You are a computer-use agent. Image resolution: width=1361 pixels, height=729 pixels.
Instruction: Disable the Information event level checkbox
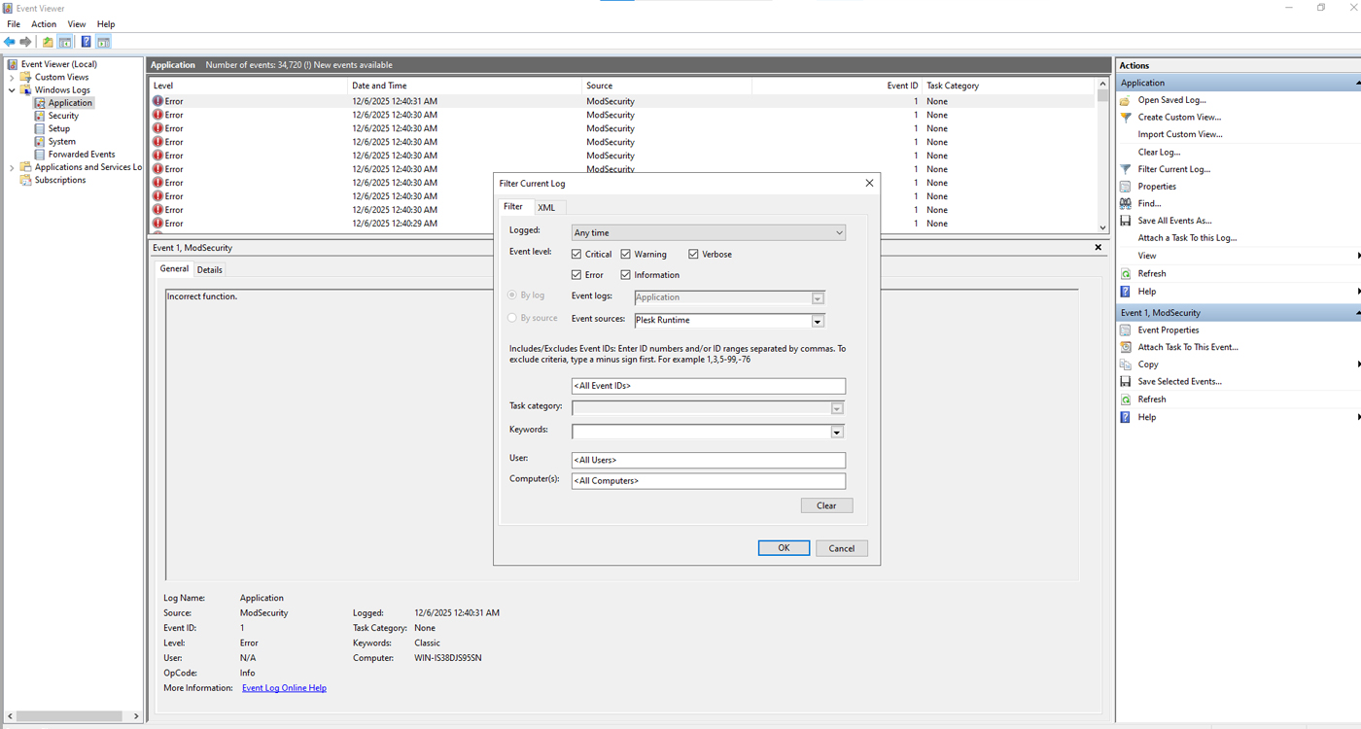(x=626, y=275)
